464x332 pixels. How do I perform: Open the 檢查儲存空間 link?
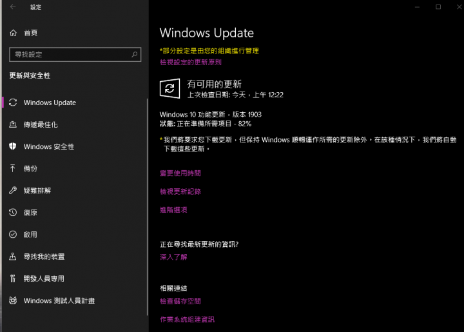pos(180,301)
